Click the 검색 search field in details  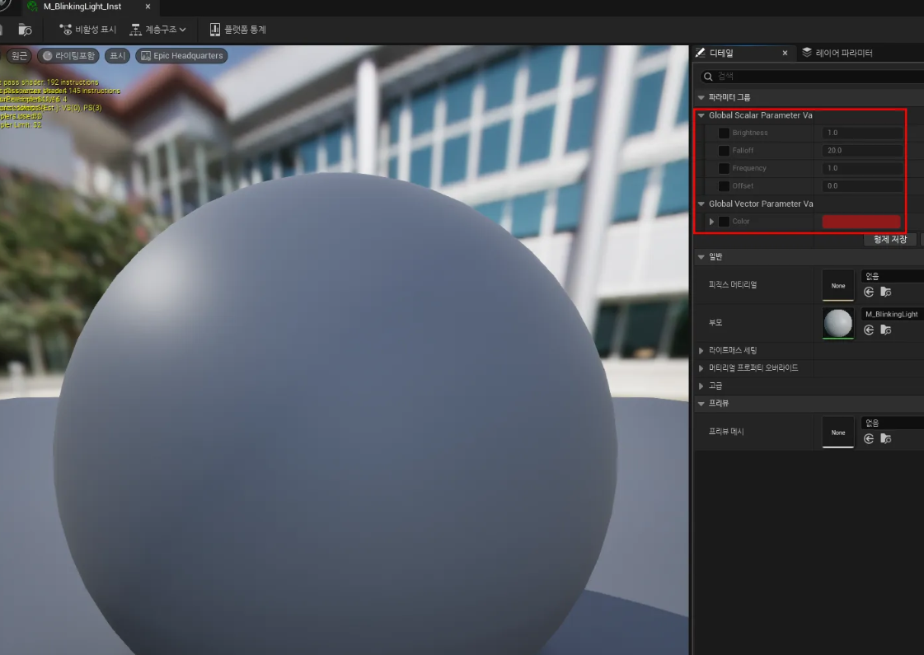[x=811, y=76]
